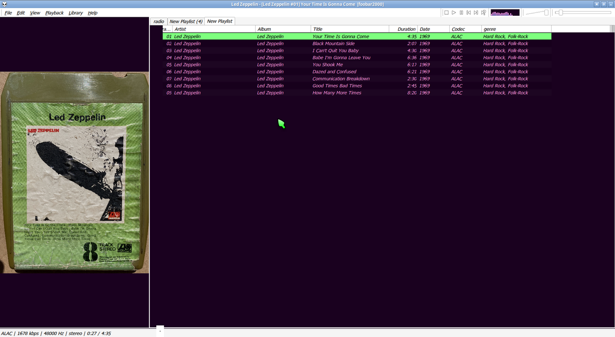Click the foobar2000 title bar icon

(4, 4)
